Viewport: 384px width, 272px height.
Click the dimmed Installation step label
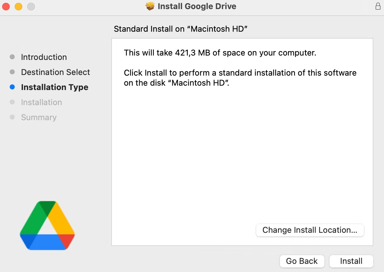click(x=41, y=102)
